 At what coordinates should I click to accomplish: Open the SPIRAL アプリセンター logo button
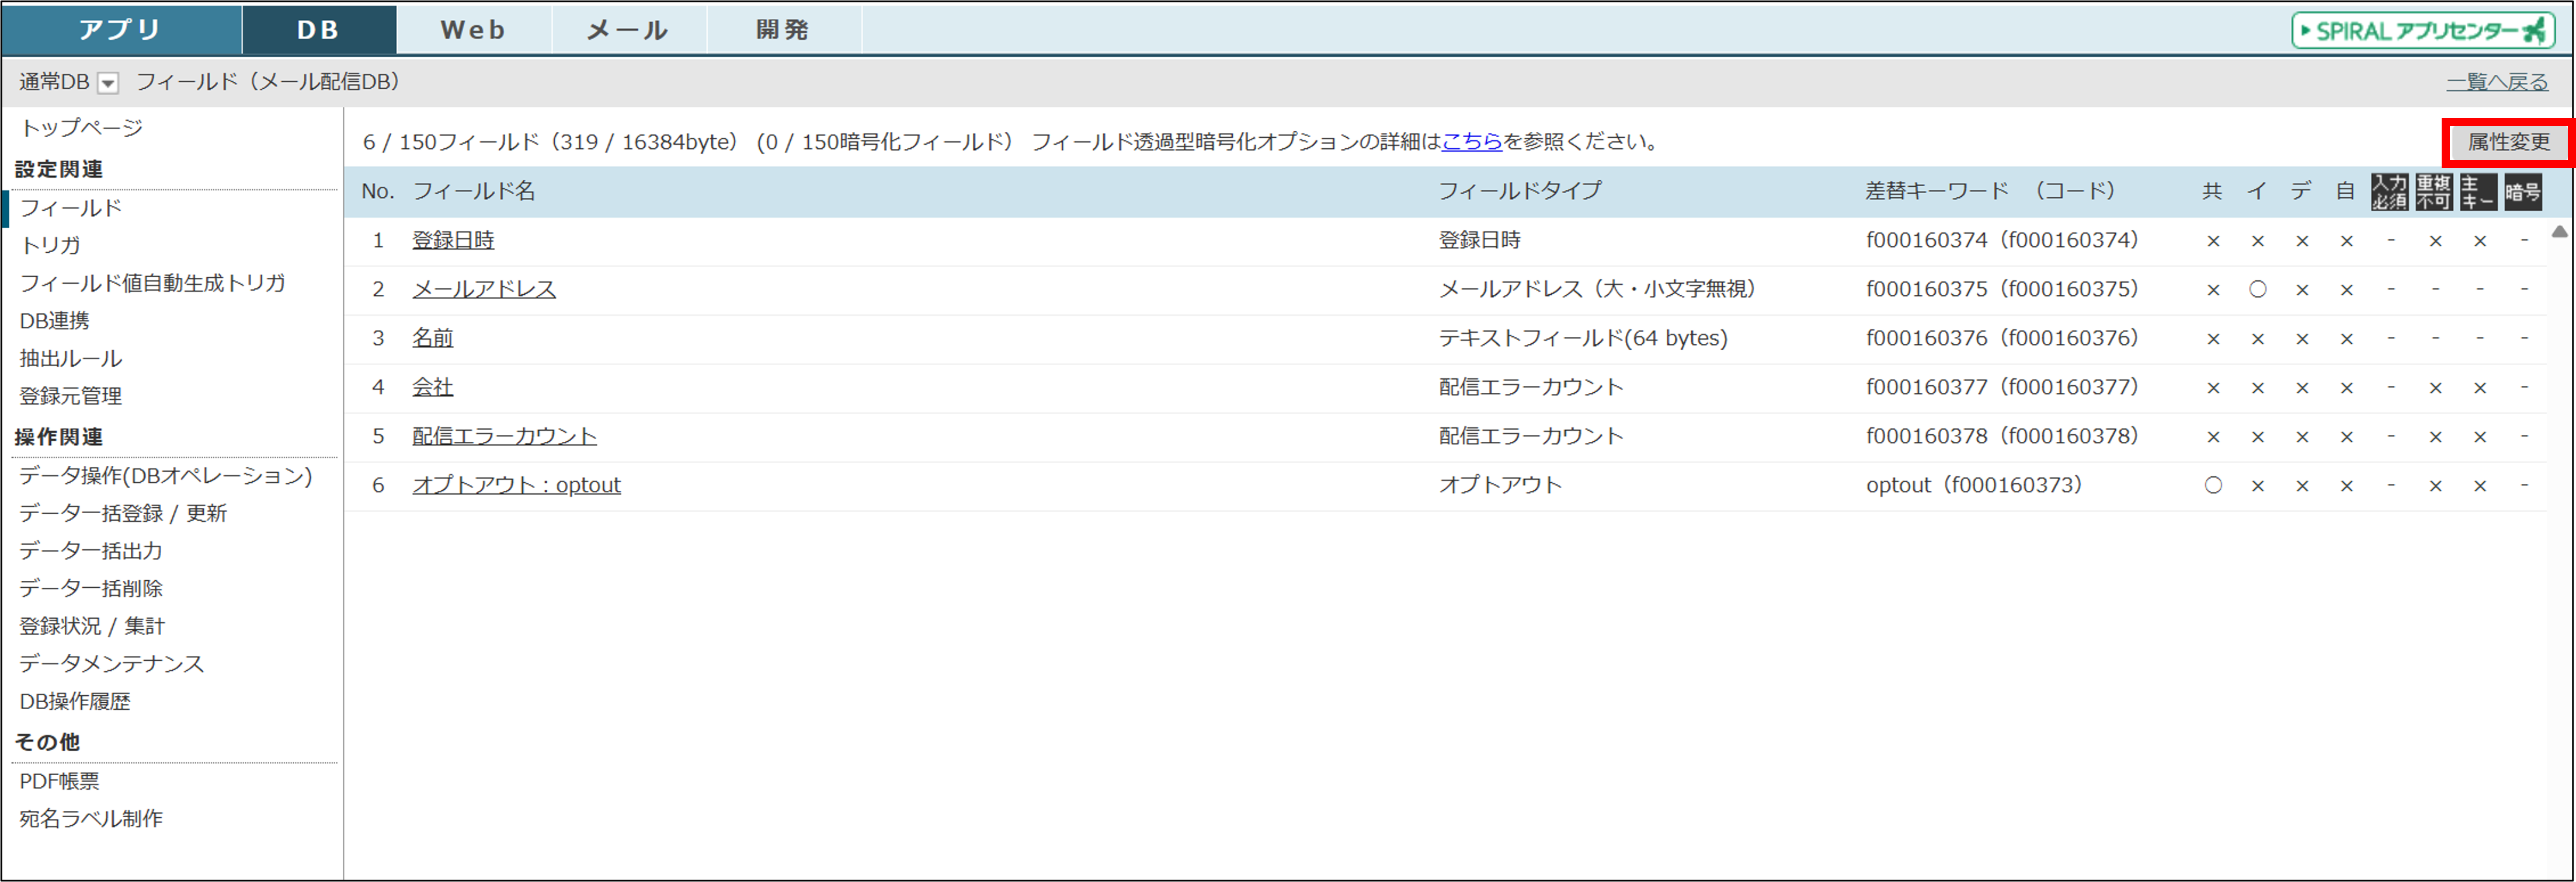(2423, 30)
